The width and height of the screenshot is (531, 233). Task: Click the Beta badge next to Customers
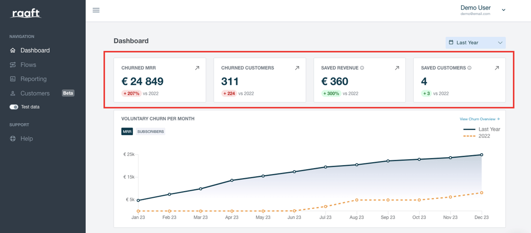coord(68,93)
